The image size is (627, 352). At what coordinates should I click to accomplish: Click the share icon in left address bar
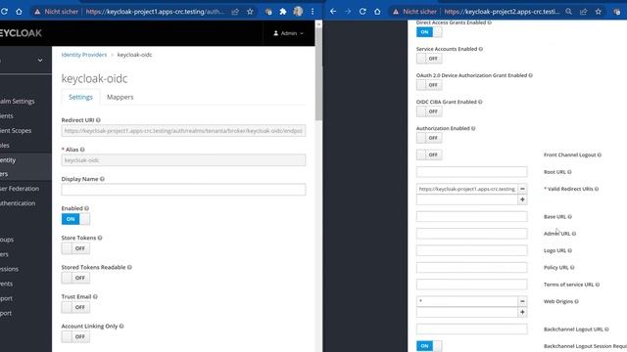tap(235, 12)
